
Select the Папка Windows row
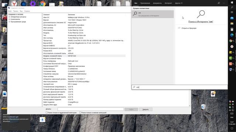tap(84, 69)
